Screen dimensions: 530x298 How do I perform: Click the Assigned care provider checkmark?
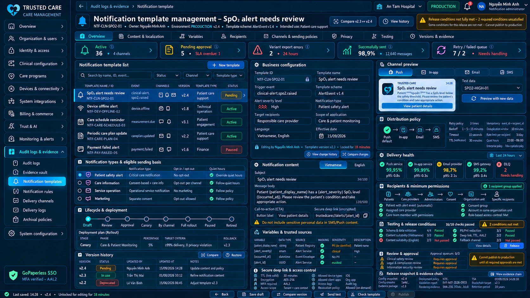381,210
